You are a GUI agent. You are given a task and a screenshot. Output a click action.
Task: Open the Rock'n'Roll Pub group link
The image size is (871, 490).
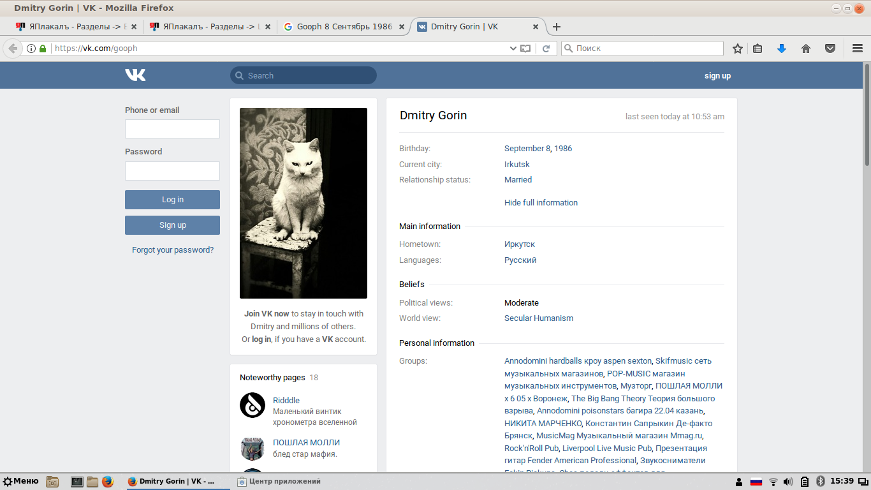[x=531, y=449]
